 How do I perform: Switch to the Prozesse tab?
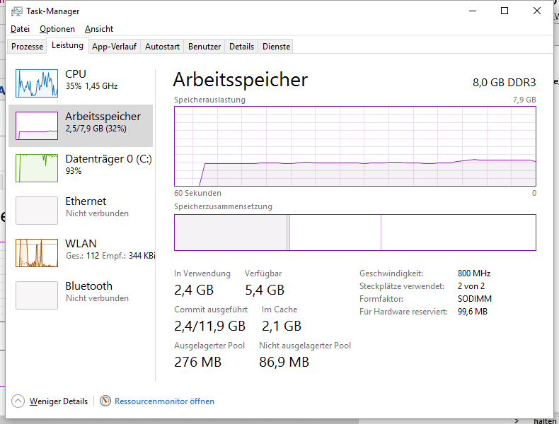[28, 47]
